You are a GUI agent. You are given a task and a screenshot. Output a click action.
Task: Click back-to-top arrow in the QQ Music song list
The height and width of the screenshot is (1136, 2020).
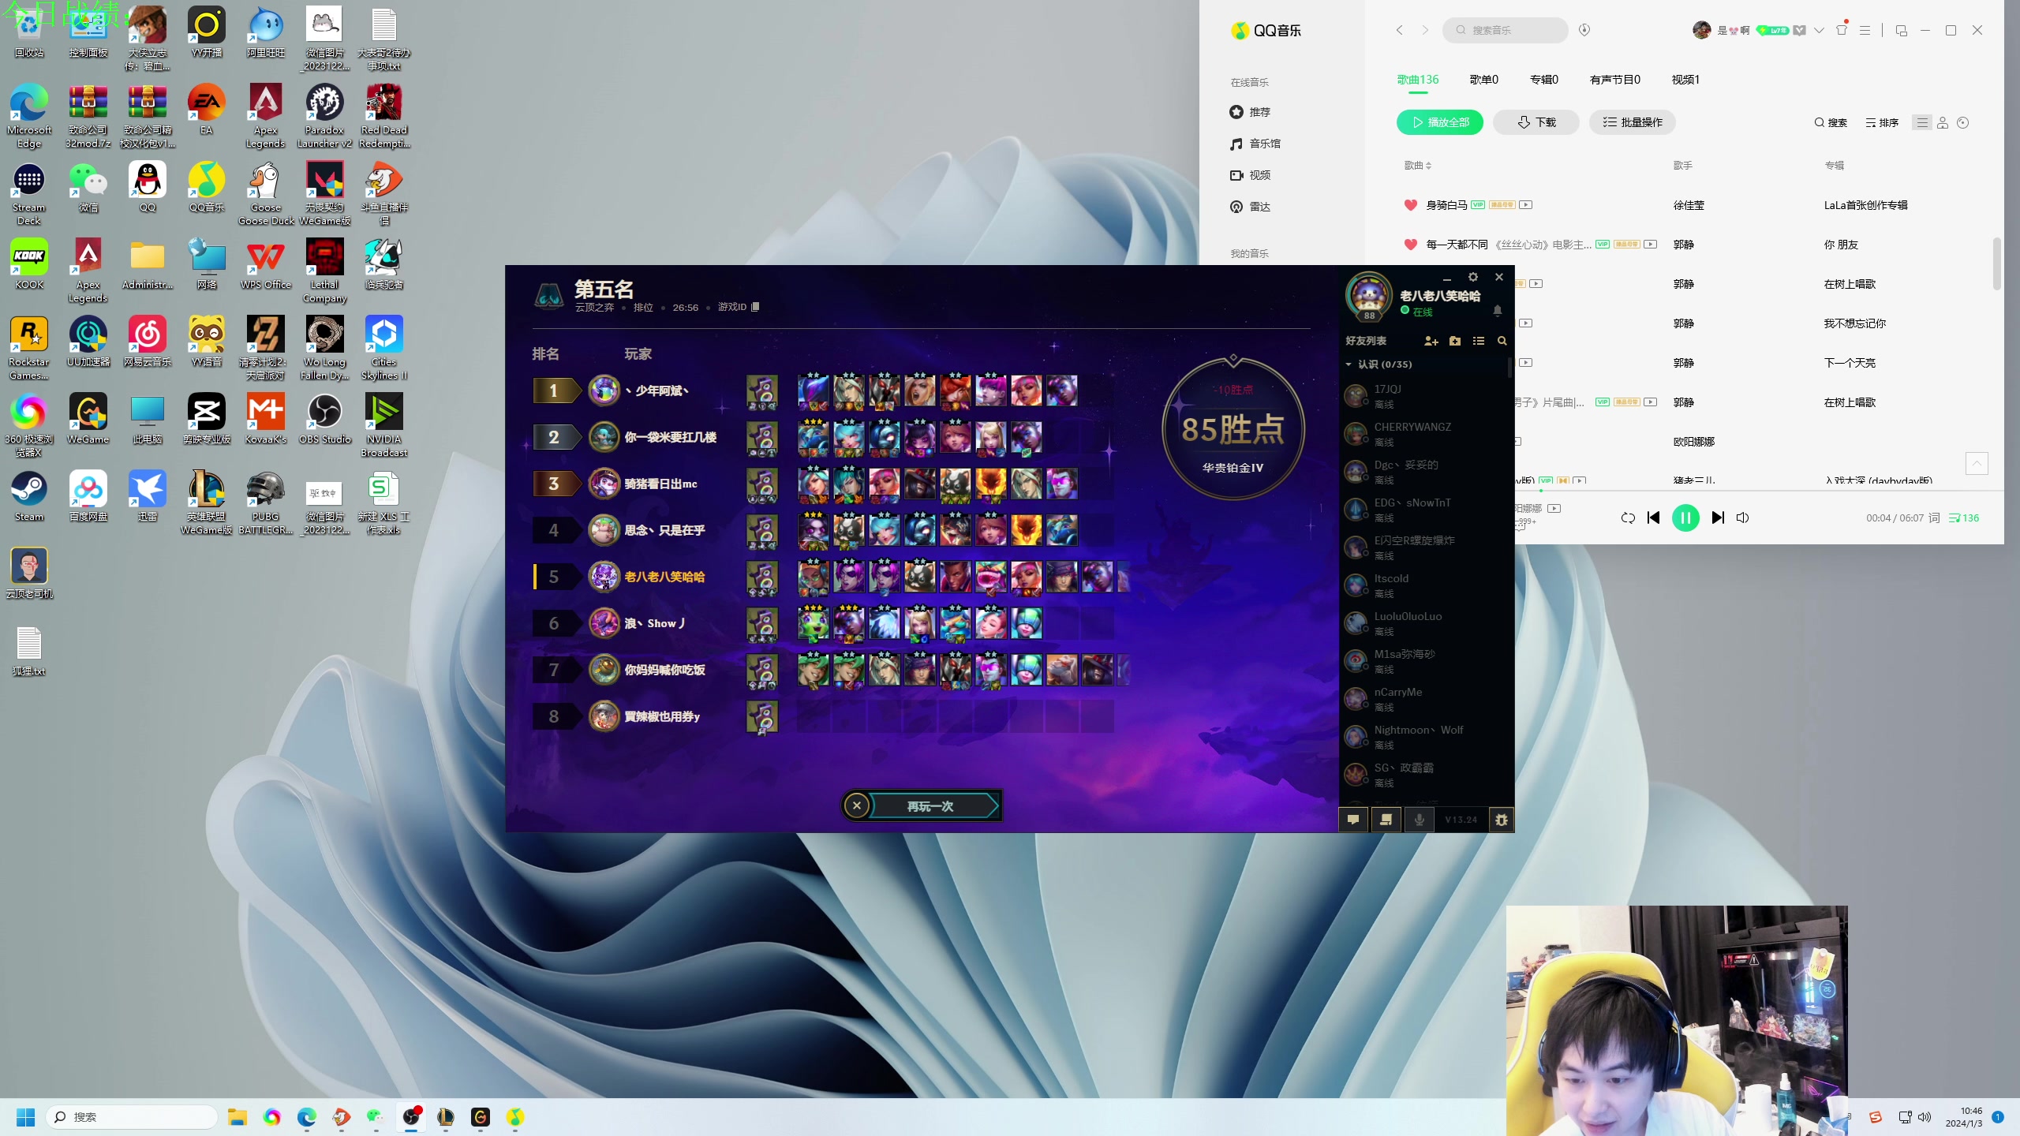coord(1977,463)
